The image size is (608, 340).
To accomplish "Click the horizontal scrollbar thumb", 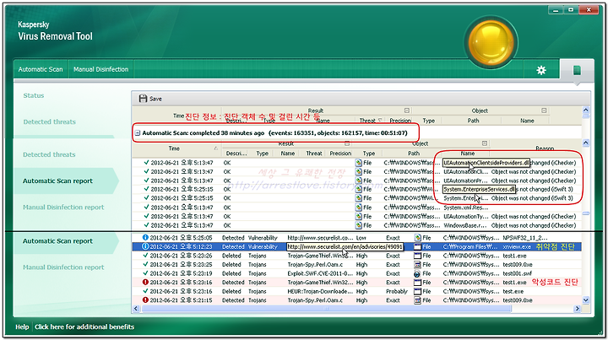I will click(x=327, y=309).
